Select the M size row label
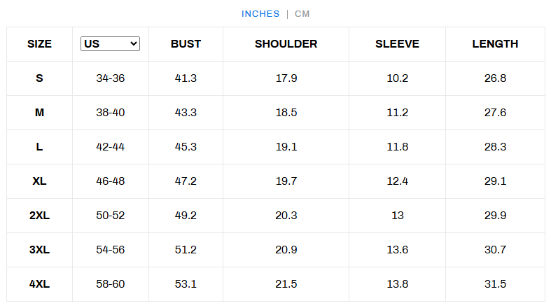This screenshot has width=551, height=308. (x=39, y=113)
